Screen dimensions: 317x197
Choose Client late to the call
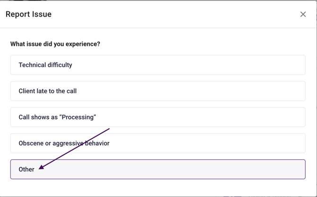click(158, 91)
